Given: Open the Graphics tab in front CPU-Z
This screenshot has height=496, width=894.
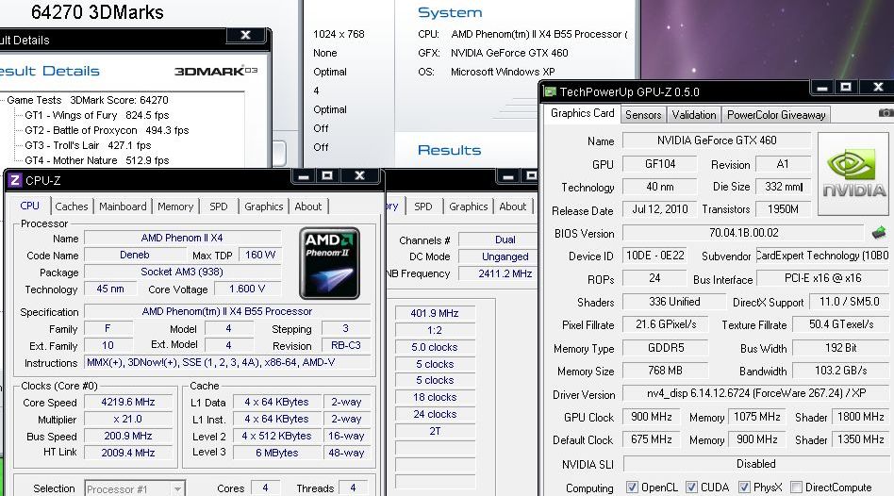Looking at the screenshot, I should [263, 207].
